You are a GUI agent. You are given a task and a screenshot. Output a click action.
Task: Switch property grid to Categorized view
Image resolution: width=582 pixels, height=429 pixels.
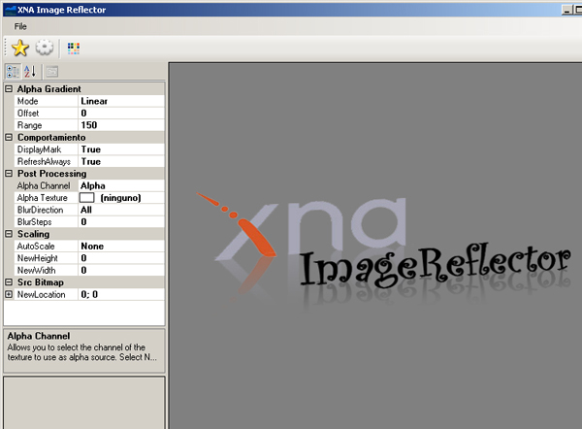(13, 71)
